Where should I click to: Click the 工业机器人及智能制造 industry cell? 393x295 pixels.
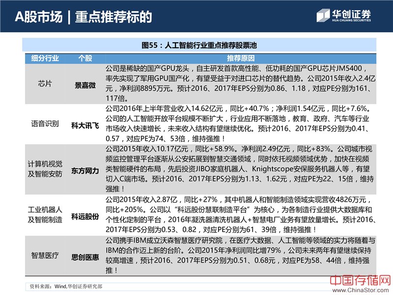(x=45, y=215)
